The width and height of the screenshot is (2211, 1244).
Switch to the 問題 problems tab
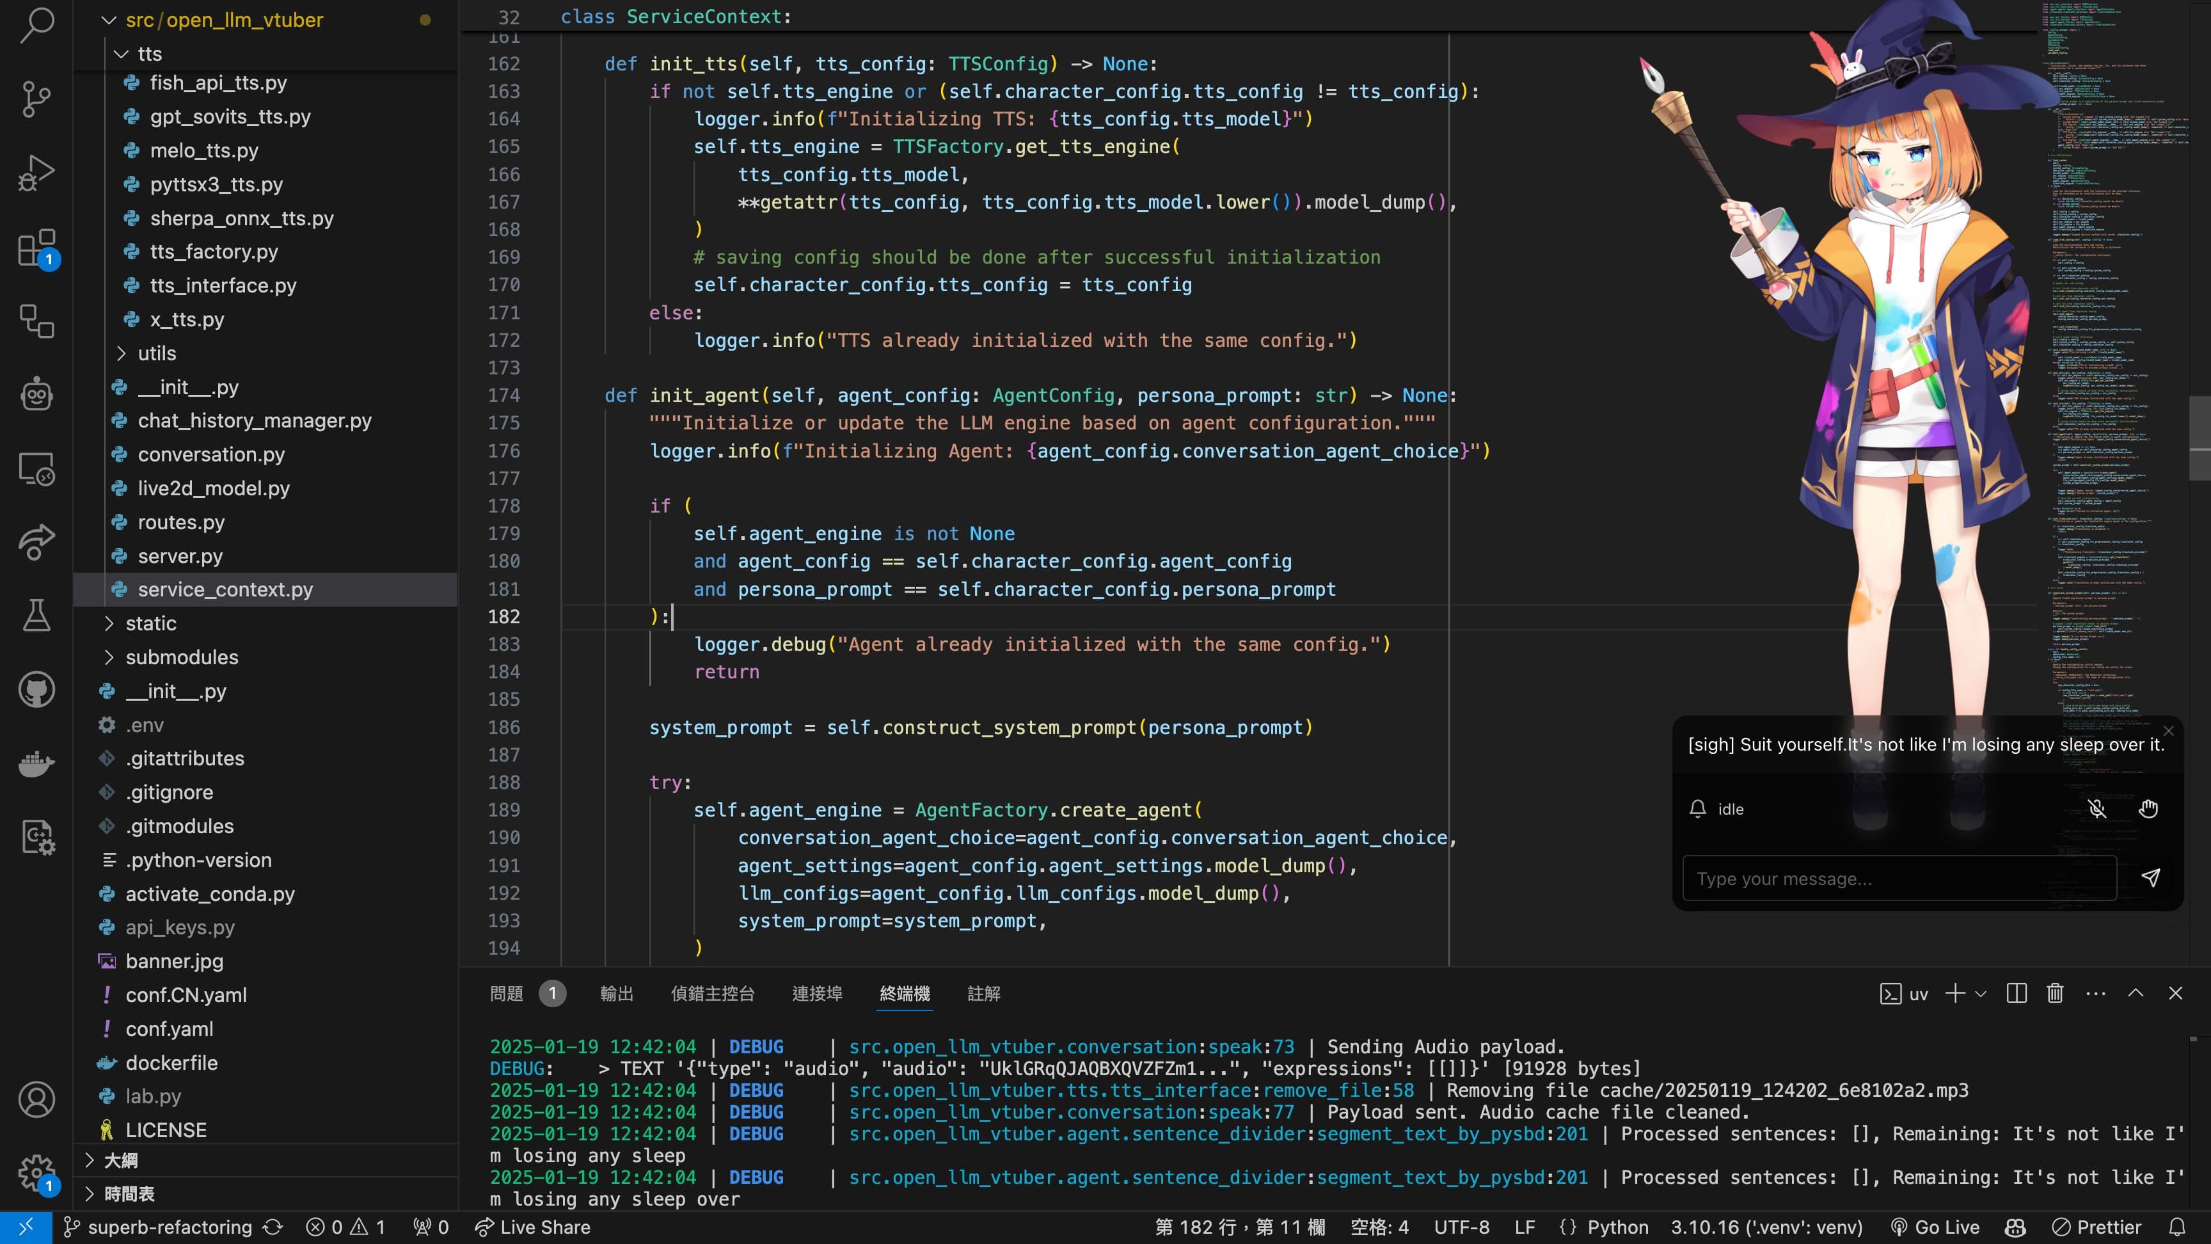[507, 993]
